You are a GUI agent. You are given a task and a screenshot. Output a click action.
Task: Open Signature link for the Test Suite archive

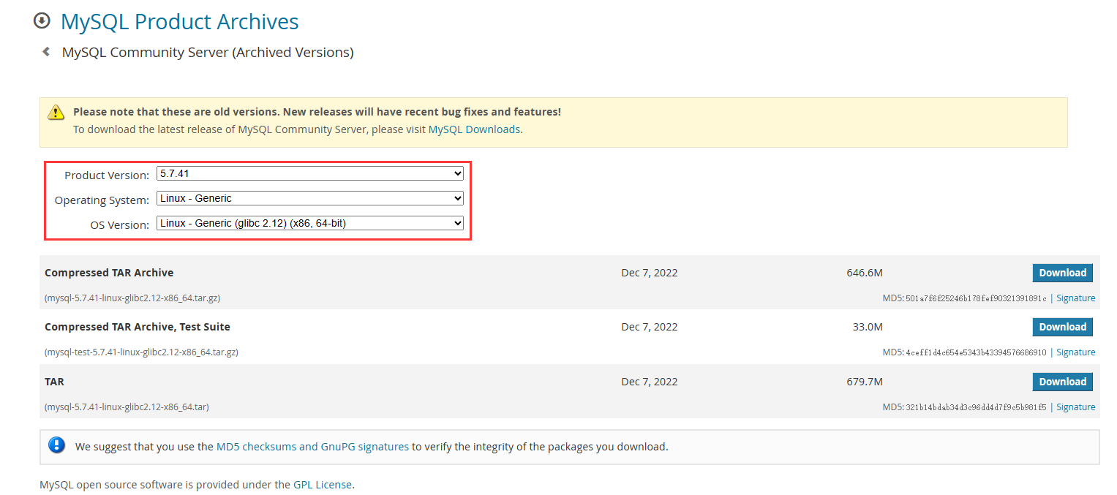coord(1075,352)
